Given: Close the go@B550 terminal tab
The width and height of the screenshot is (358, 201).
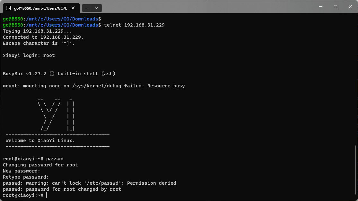Looking at the screenshot, I should pyautogui.click(x=73, y=8).
